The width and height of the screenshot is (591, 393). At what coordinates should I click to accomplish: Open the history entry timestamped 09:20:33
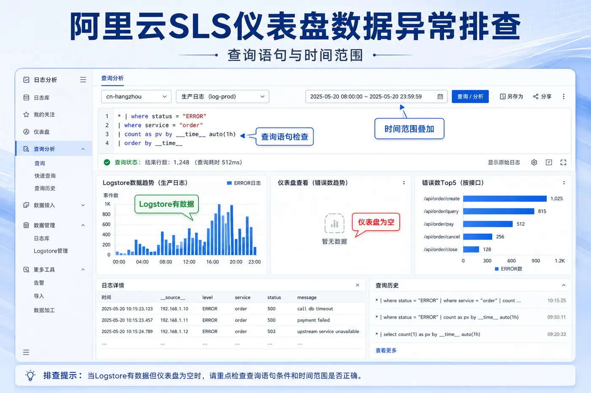pyautogui.click(x=471, y=334)
